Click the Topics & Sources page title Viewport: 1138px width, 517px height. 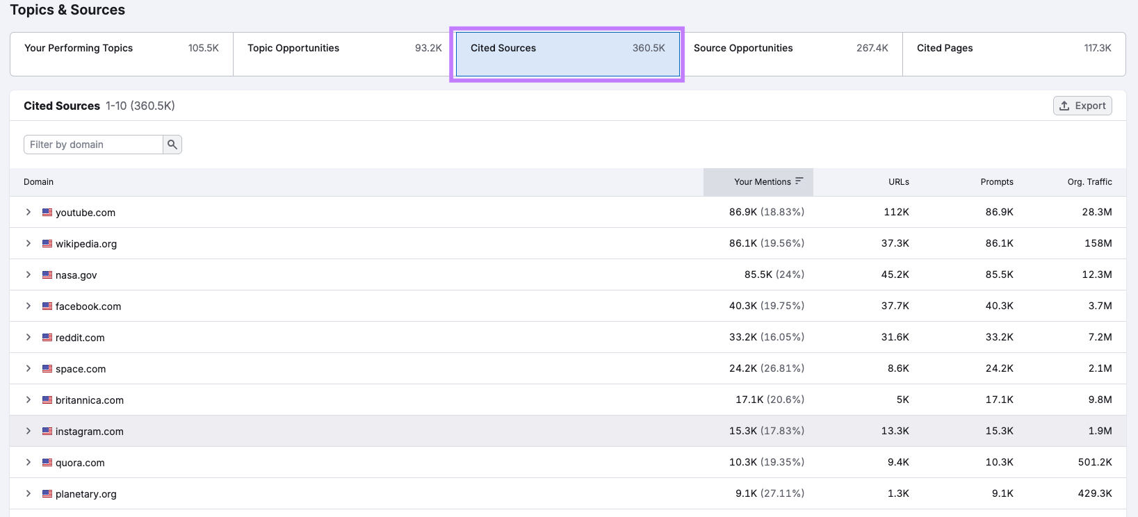point(67,10)
